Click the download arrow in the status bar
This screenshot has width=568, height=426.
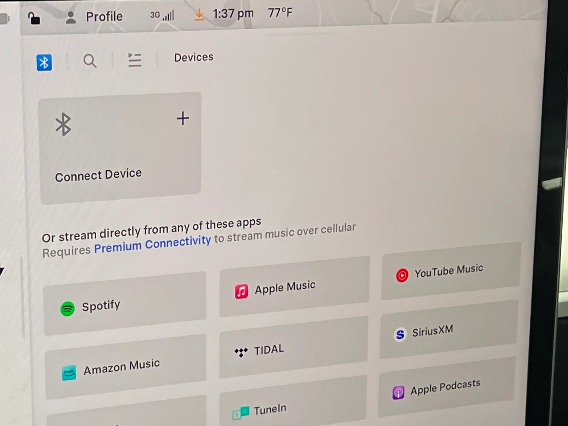pyautogui.click(x=199, y=15)
